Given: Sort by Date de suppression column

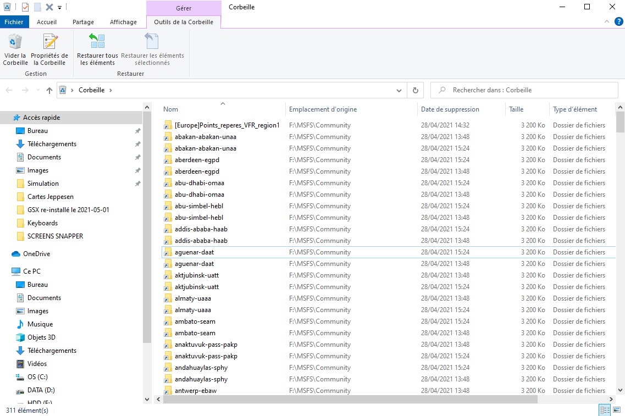Looking at the screenshot, I should [461, 109].
